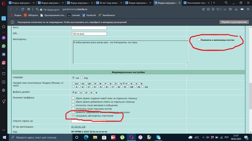Check 'убрать форму добавления ответа' option
This screenshot has width=252, height=141.
pos(73,101)
